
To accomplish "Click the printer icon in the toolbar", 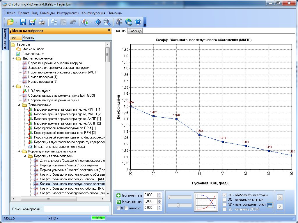I will tap(42, 22).
